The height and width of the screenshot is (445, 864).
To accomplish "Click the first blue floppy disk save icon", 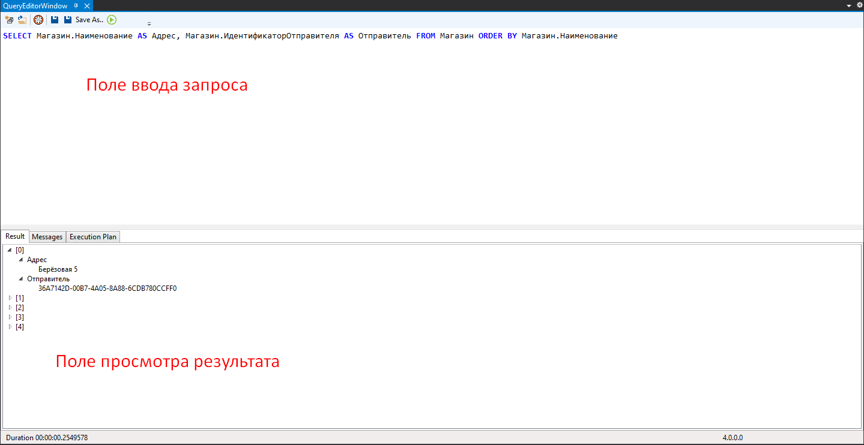I will pyautogui.click(x=55, y=20).
